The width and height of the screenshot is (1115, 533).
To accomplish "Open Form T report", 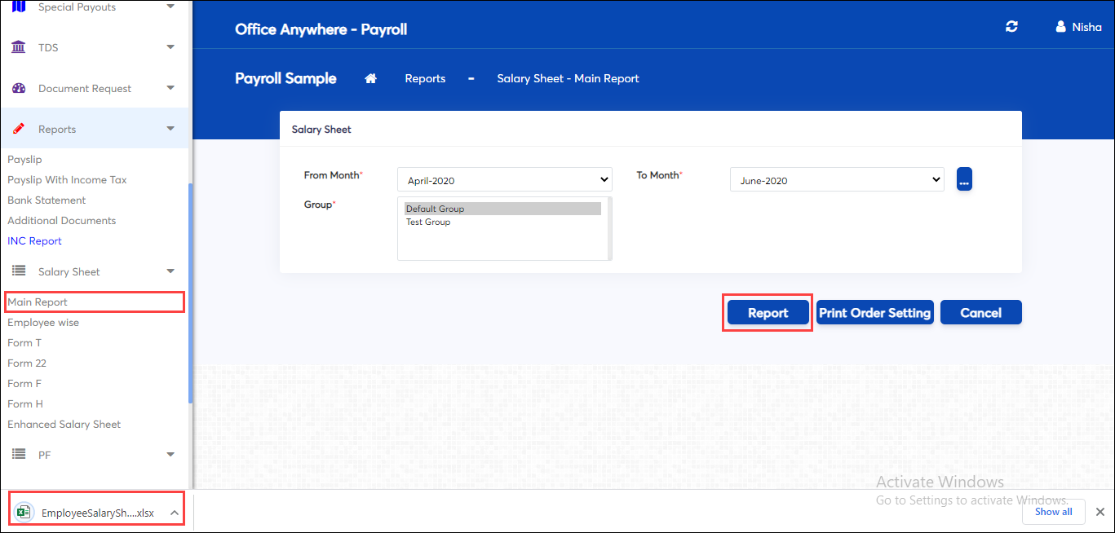I will (x=24, y=343).
